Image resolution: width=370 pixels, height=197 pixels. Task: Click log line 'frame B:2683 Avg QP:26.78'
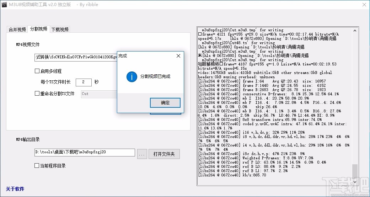tap(262, 90)
